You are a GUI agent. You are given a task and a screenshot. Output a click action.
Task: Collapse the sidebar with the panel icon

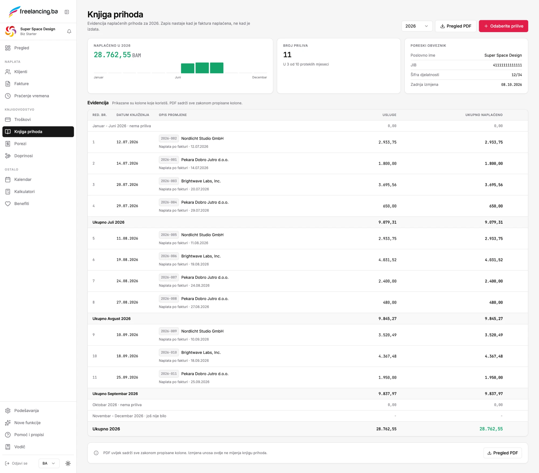tap(67, 12)
